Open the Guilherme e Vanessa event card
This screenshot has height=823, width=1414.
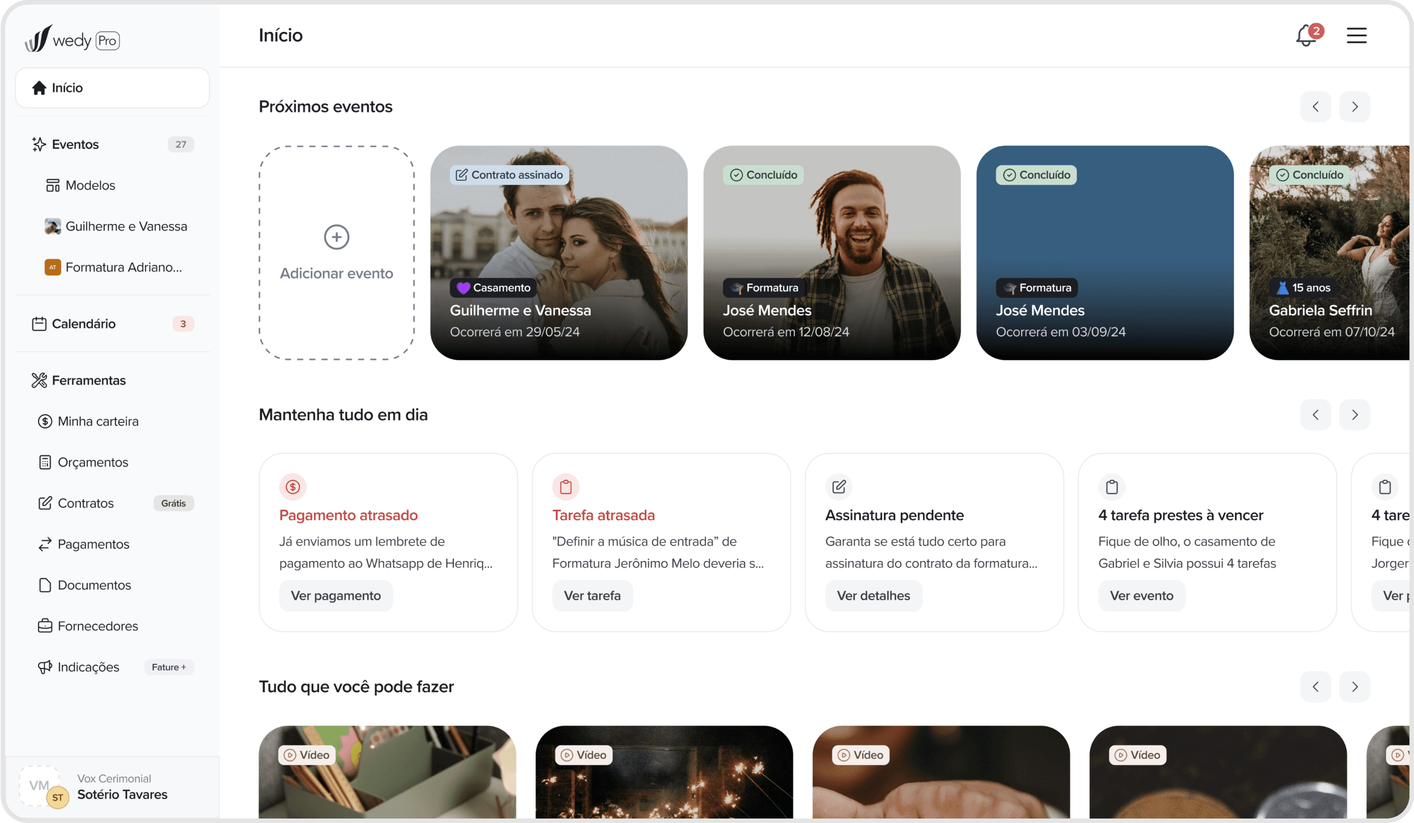click(x=558, y=252)
